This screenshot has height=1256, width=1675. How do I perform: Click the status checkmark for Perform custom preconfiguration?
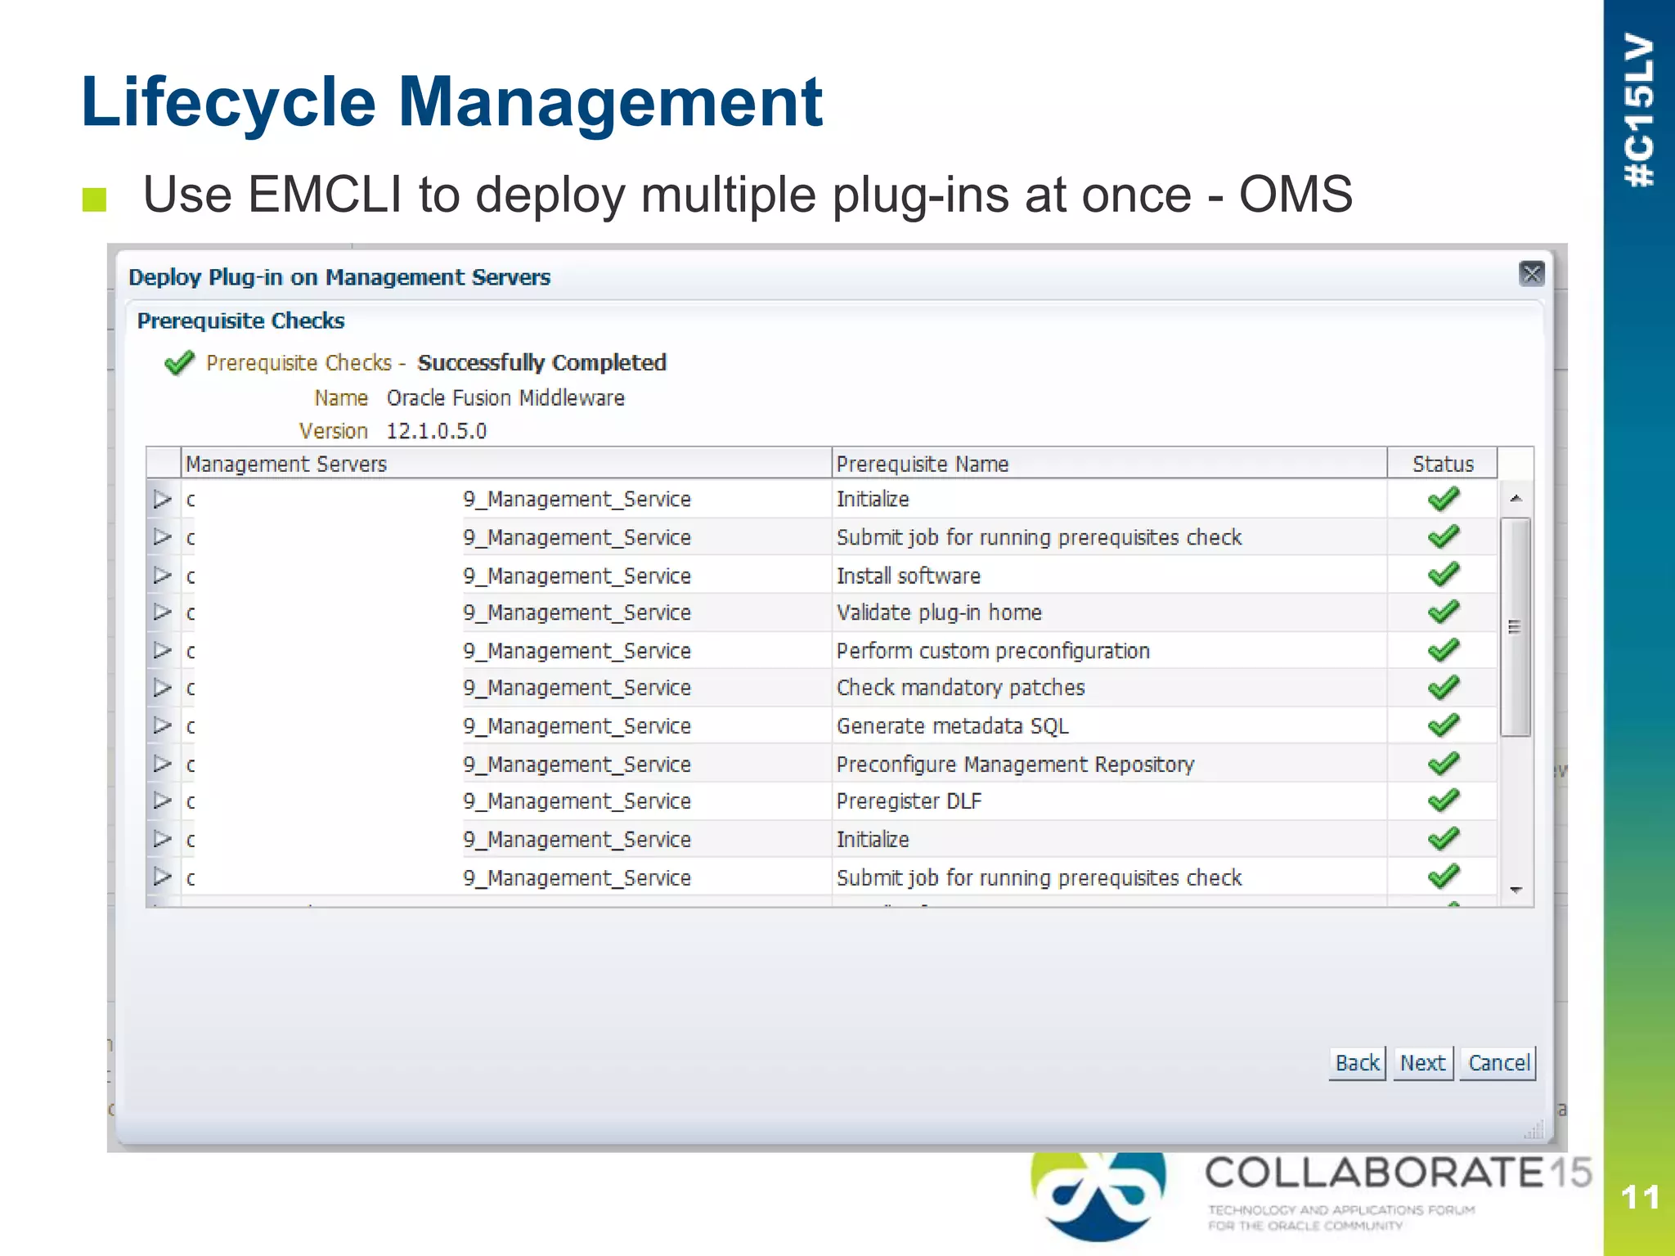click(1444, 649)
